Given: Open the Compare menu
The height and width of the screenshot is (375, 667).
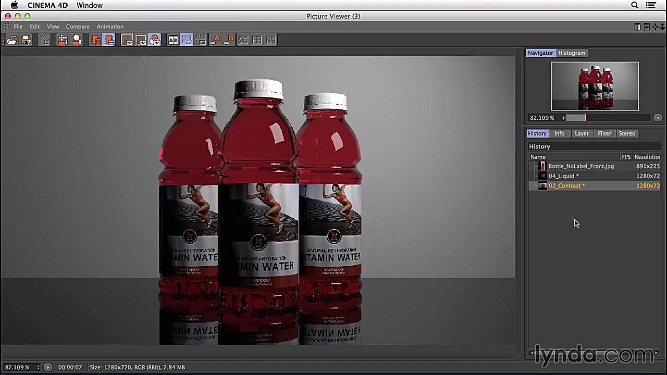Looking at the screenshot, I should coord(78,27).
